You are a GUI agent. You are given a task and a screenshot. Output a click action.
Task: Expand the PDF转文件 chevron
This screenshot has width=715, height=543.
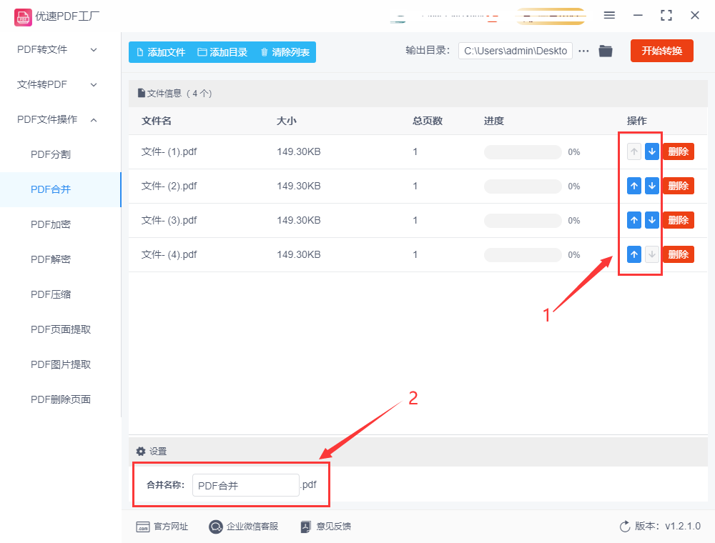pyautogui.click(x=94, y=49)
